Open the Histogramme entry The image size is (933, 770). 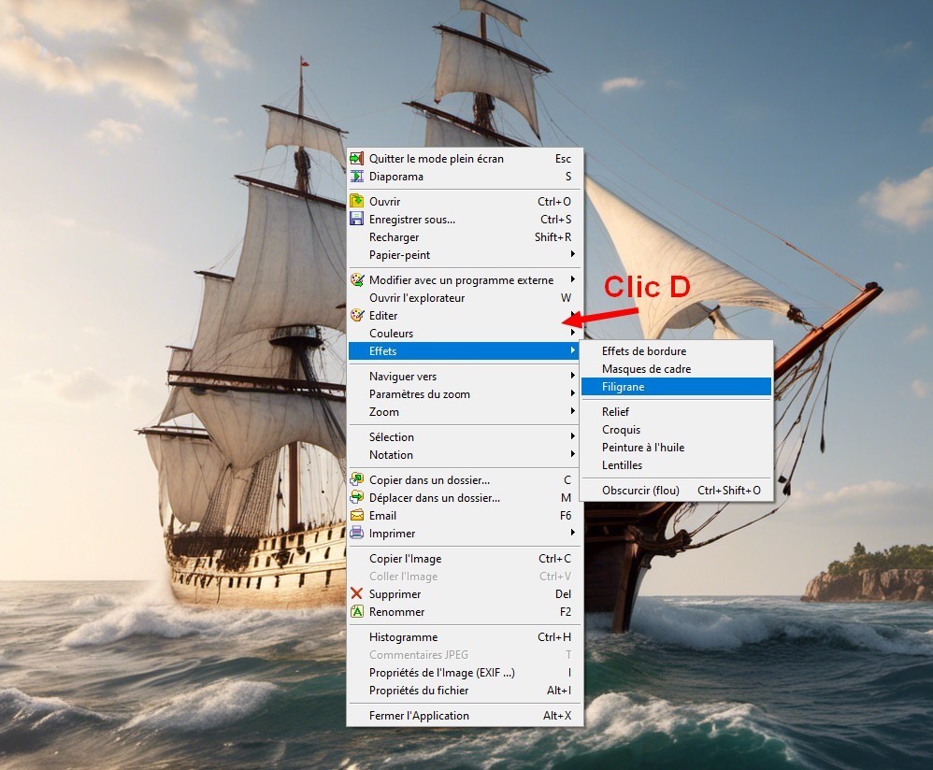pyautogui.click(x=464, y=636)
